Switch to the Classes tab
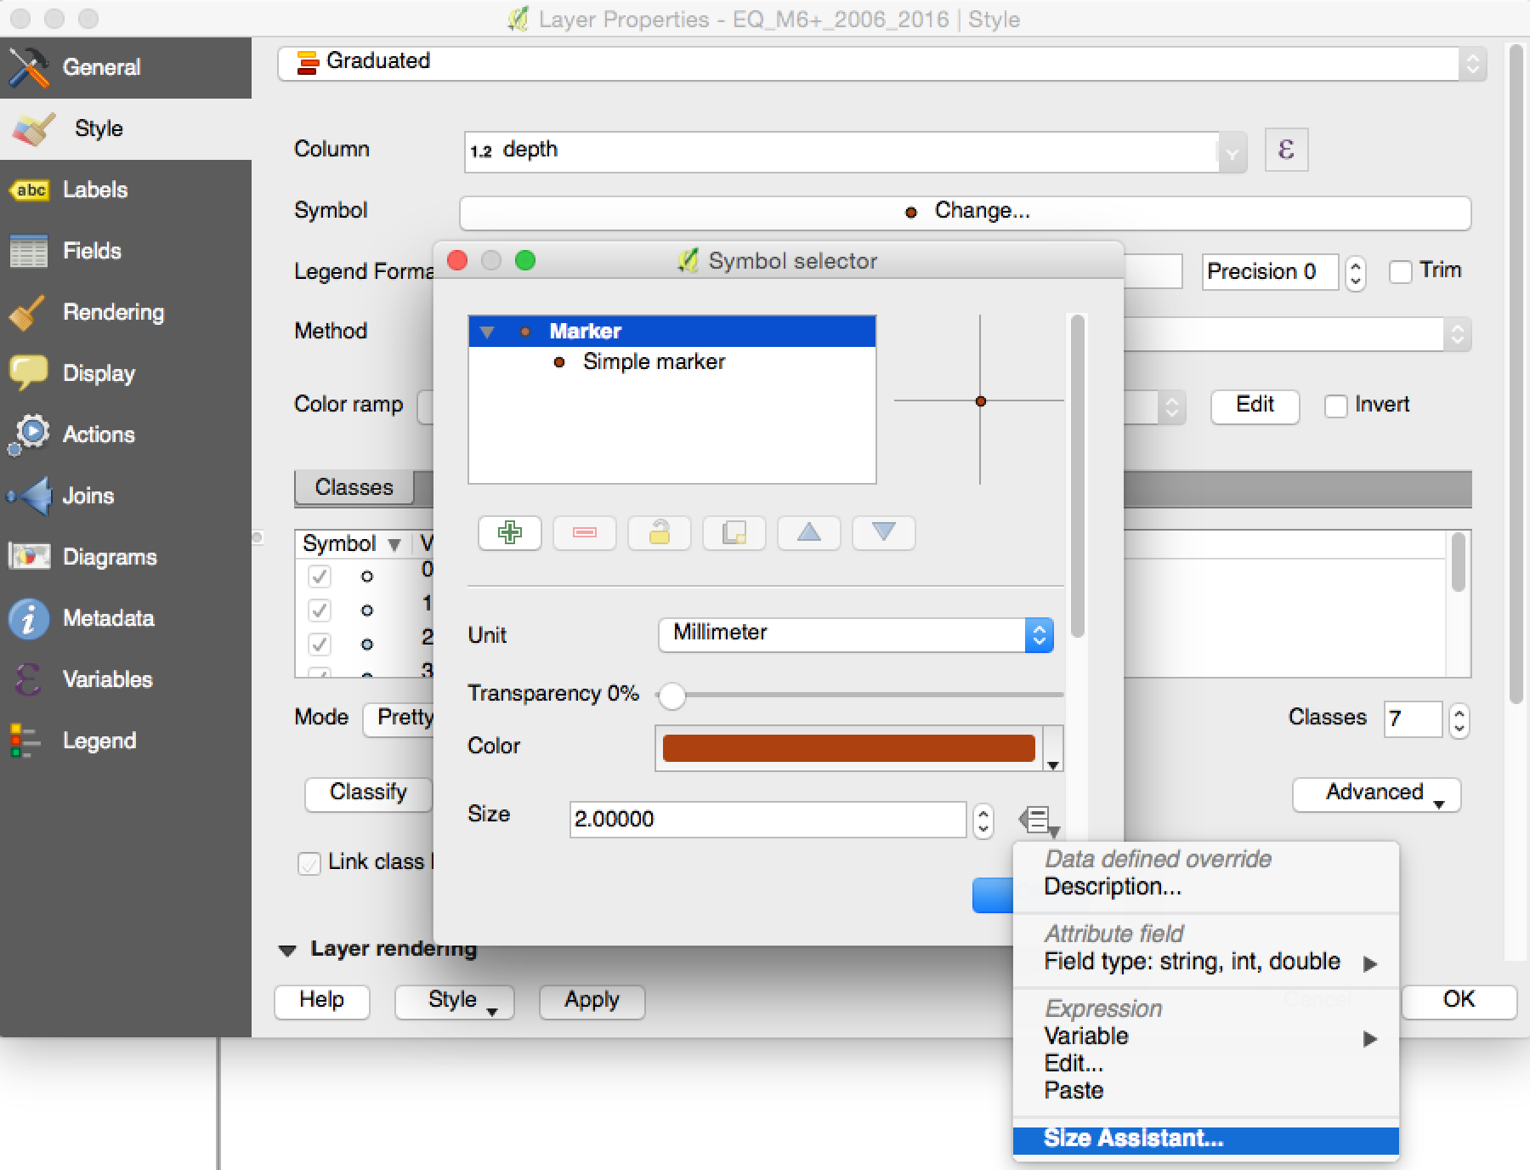The image size is (1530, 1170). (x=354, y=488)
